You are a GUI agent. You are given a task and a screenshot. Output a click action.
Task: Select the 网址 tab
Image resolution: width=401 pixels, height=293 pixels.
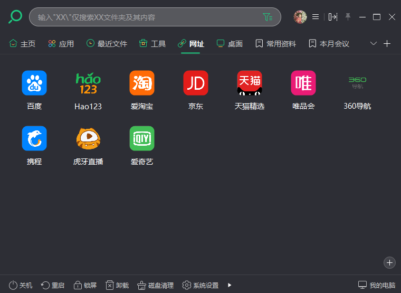pyautogui.click(x=191, y=44)
